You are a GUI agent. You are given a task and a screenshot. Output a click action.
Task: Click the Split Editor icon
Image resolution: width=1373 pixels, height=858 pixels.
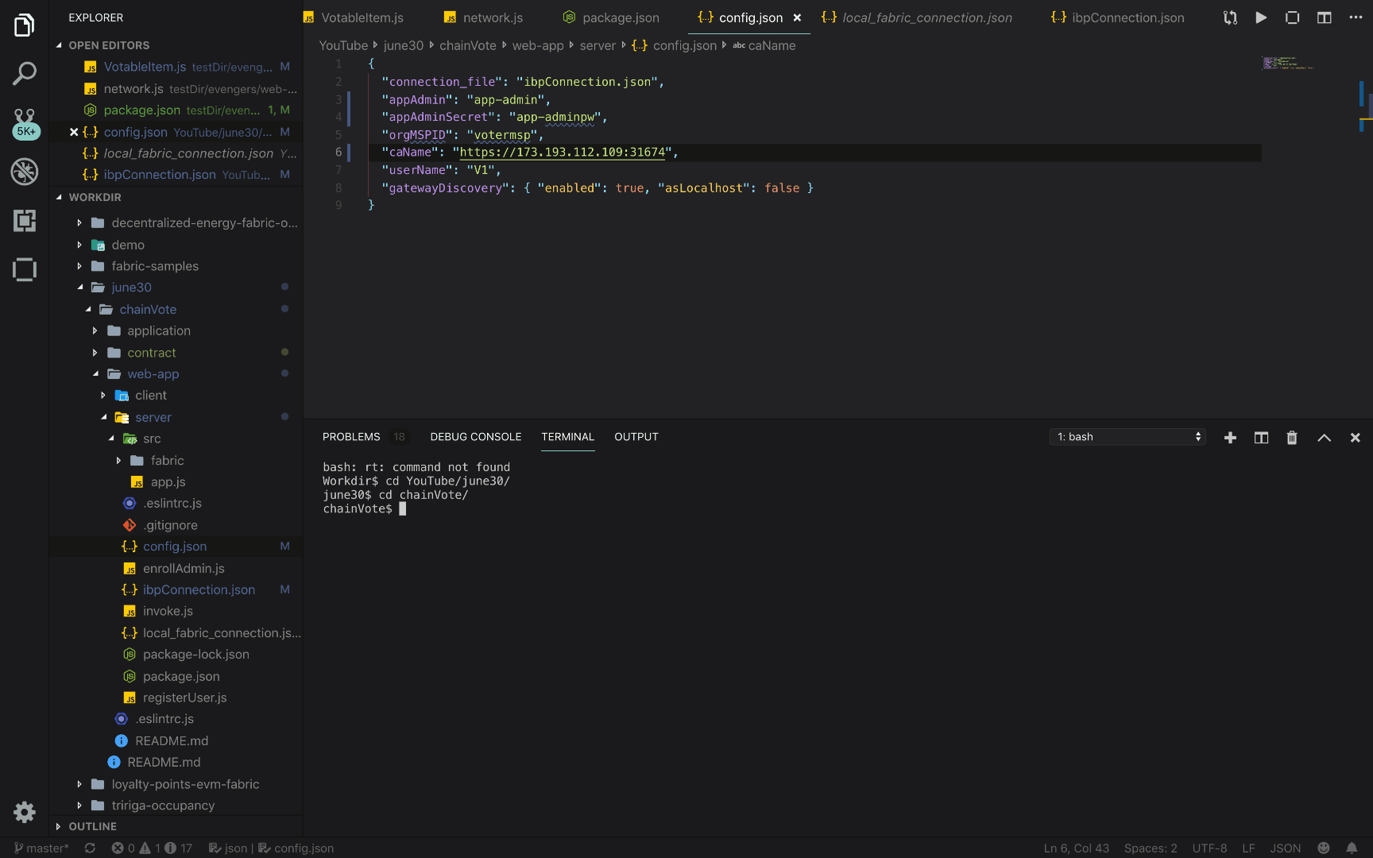tap(1325, 17)
